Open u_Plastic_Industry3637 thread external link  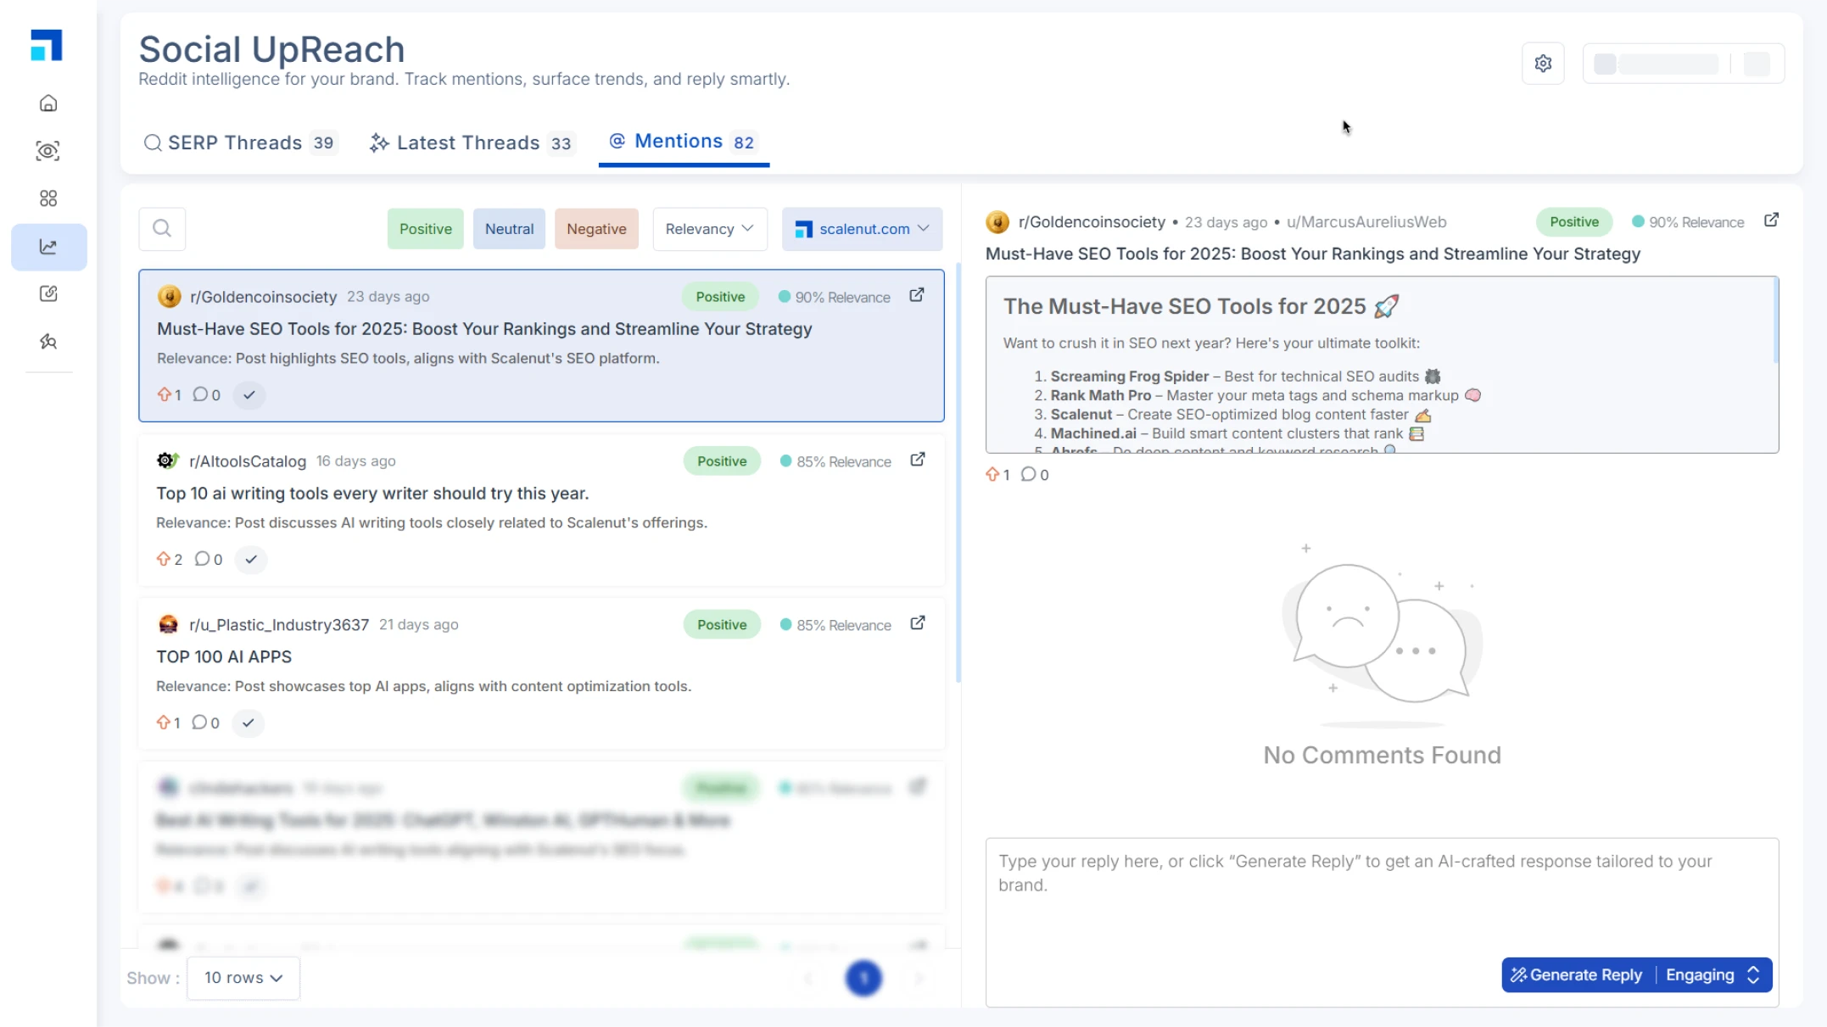click(918, 623)
